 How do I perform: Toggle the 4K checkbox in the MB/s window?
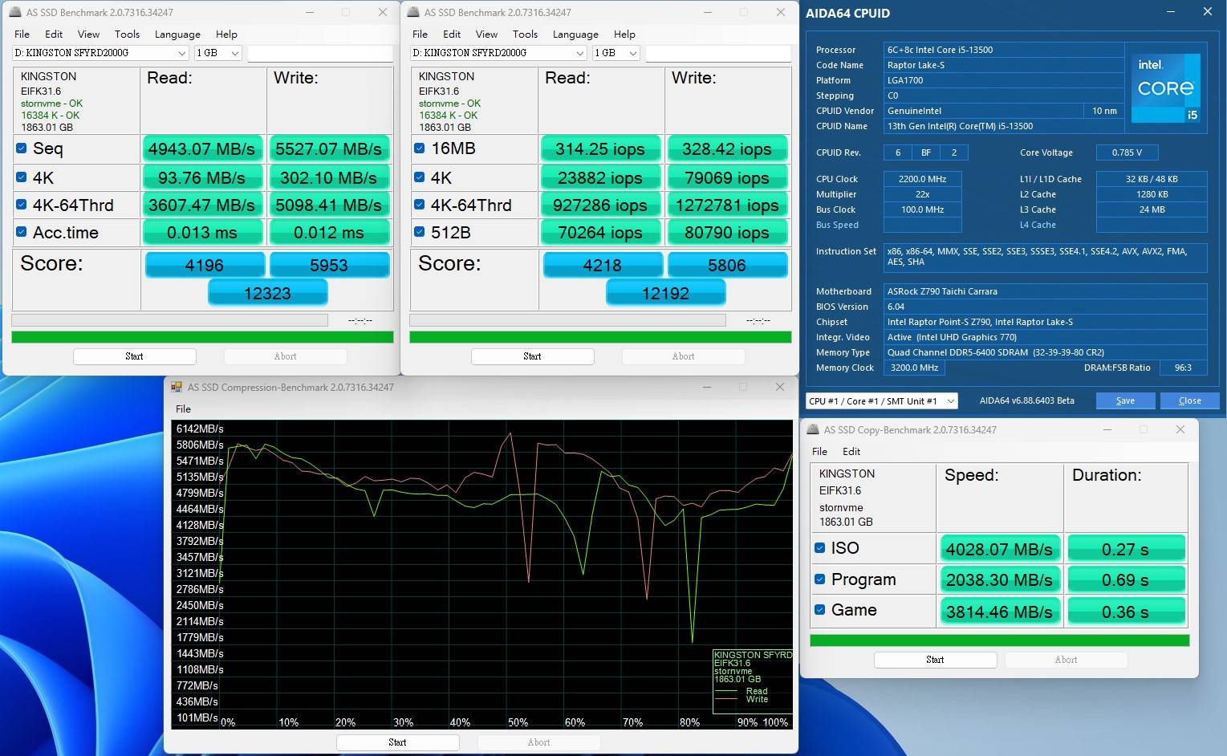pyautogui.click(x=22, y=177)
